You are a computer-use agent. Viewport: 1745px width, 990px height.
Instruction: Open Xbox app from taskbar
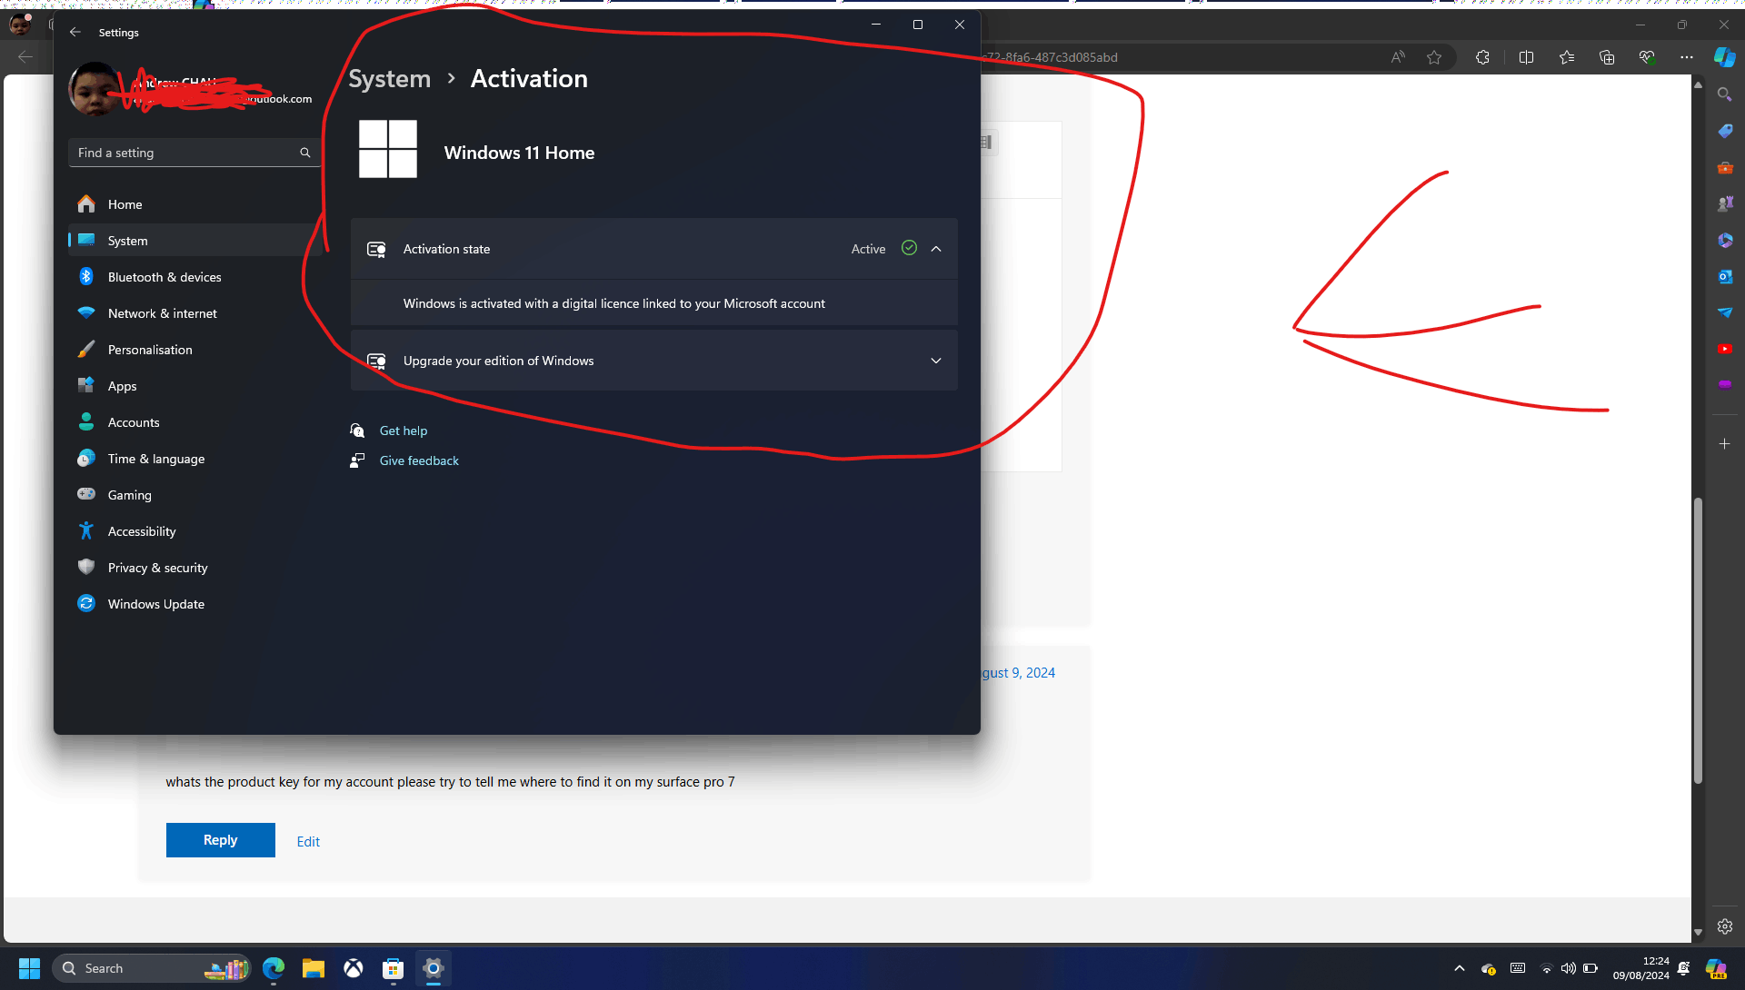[354, 968]
